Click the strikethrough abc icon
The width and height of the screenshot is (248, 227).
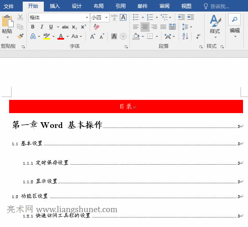point(65,27)
